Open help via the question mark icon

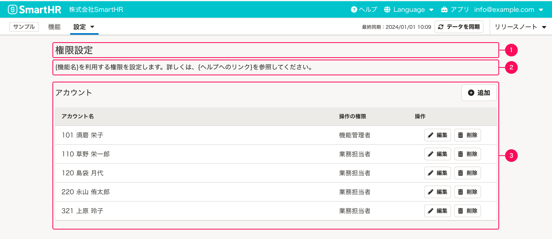pos(354,9)
